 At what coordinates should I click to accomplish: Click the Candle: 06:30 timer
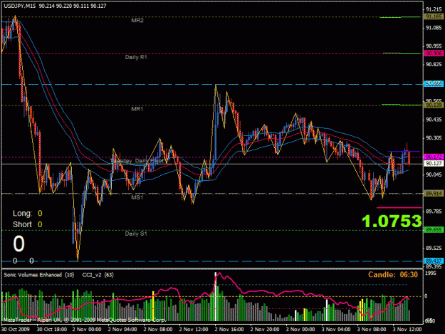click(393, 275)
